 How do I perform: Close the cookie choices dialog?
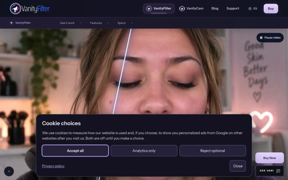(x=237, y=166)
